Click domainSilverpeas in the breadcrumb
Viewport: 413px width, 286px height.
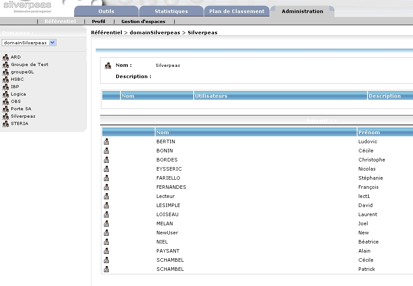click(155, 33)
